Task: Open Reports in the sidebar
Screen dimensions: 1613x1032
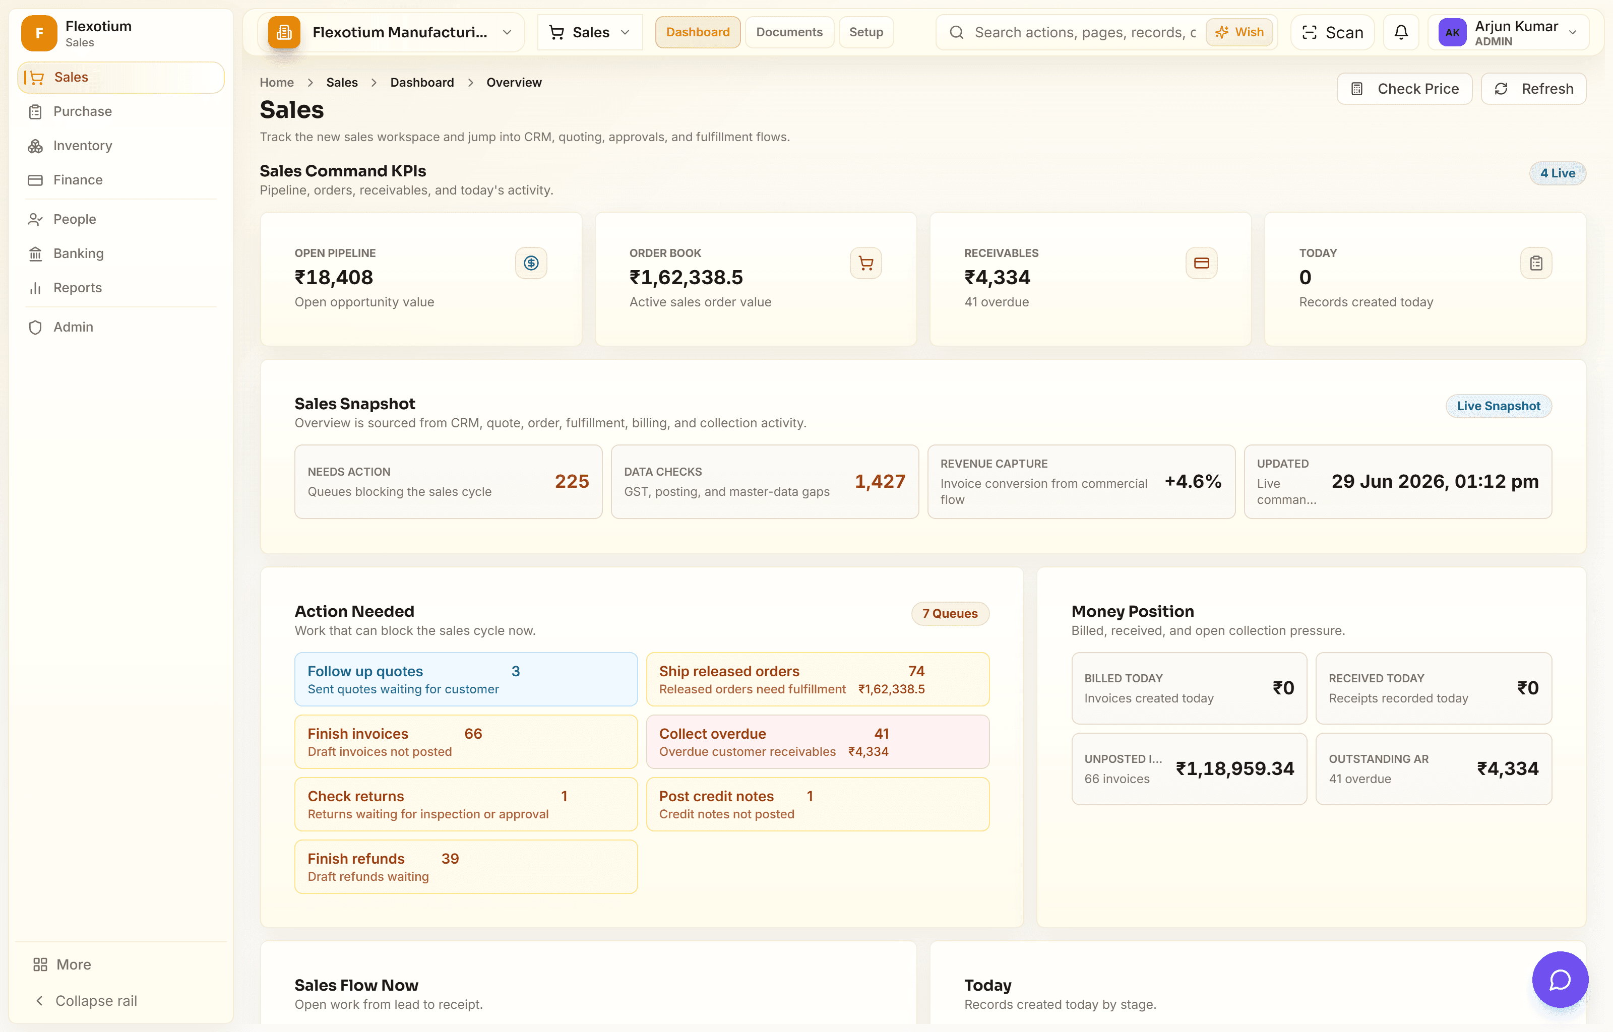Action: (x=120, y=288)
